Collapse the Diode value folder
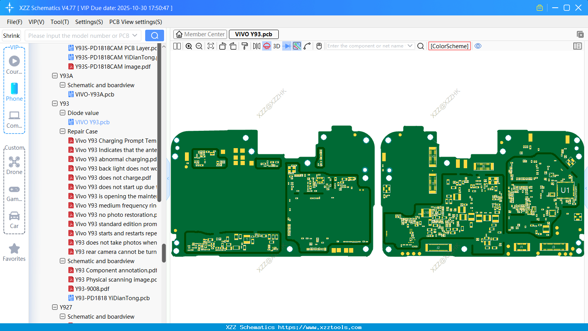Viewport: 588px width, 331px height. [x=63, y=113]
